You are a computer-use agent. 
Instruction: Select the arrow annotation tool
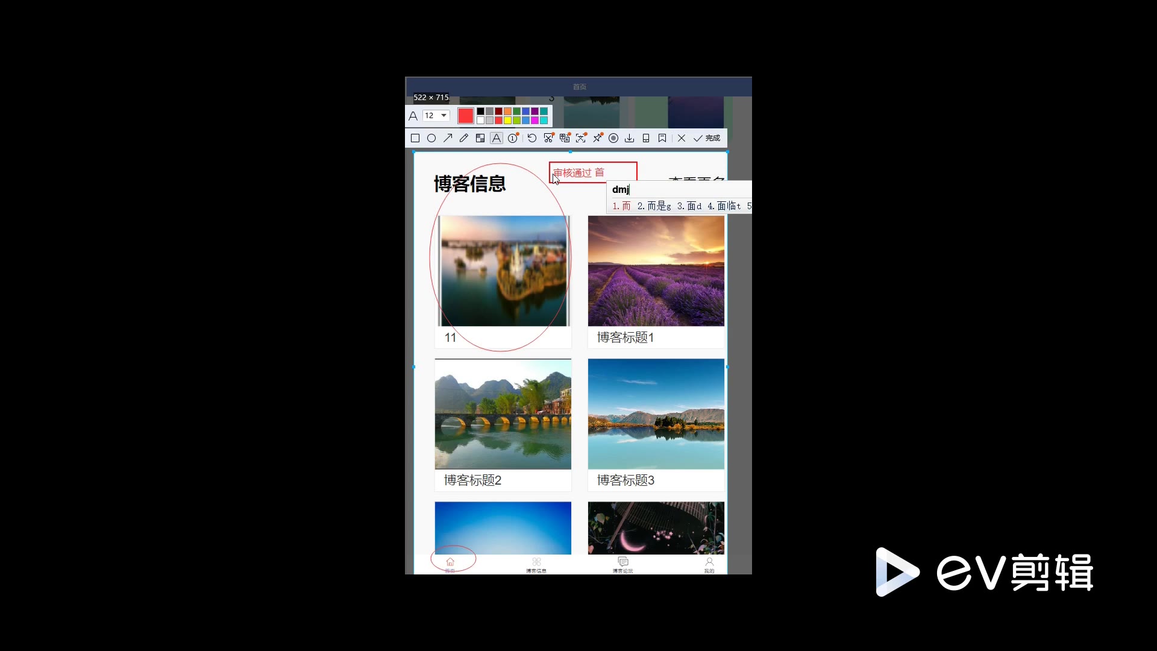(448, 138)
